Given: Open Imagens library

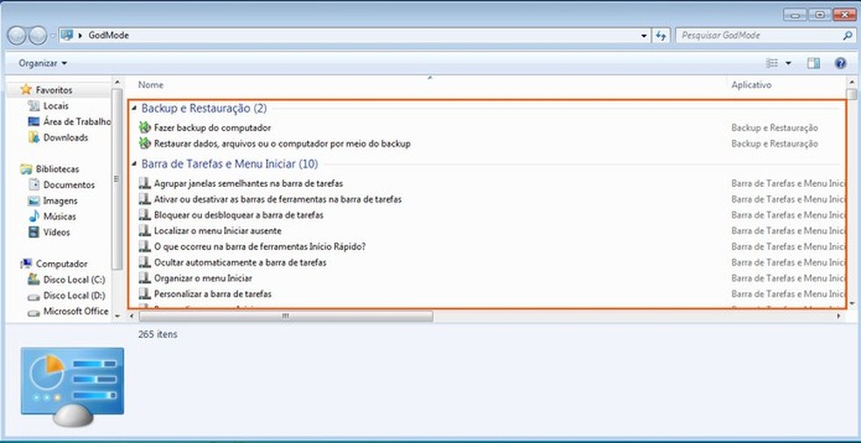Looking at the screenshot, I should point(60,201).
